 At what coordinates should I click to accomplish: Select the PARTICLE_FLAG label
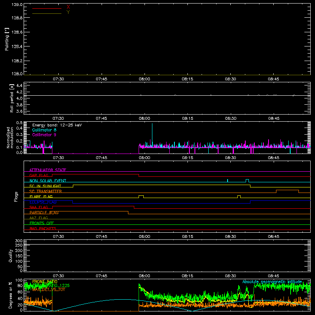point(44,212)
